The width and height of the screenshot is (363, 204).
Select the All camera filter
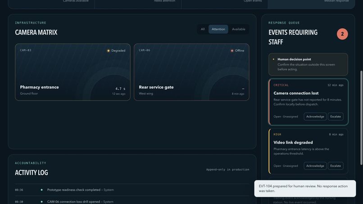pos(203,29)
